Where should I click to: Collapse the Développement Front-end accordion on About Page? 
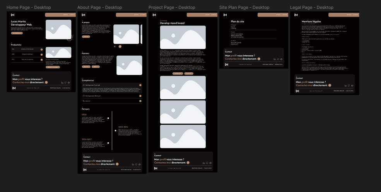click(x=140, y=85)
